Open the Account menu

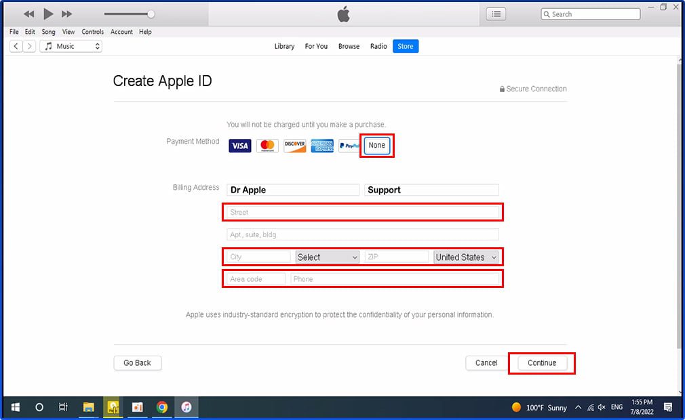click(x=121, y=32)
